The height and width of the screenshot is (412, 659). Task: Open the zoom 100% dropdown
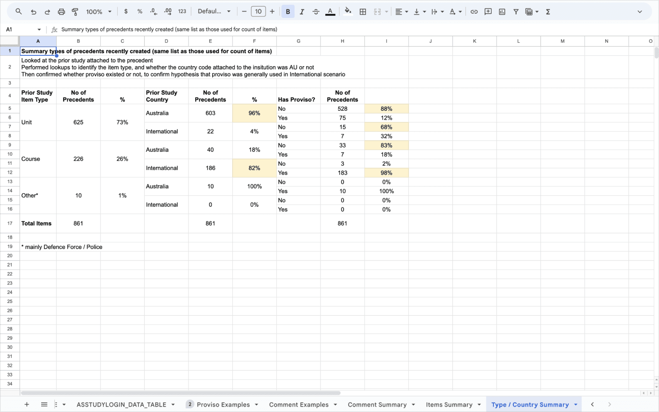[99, 12]
